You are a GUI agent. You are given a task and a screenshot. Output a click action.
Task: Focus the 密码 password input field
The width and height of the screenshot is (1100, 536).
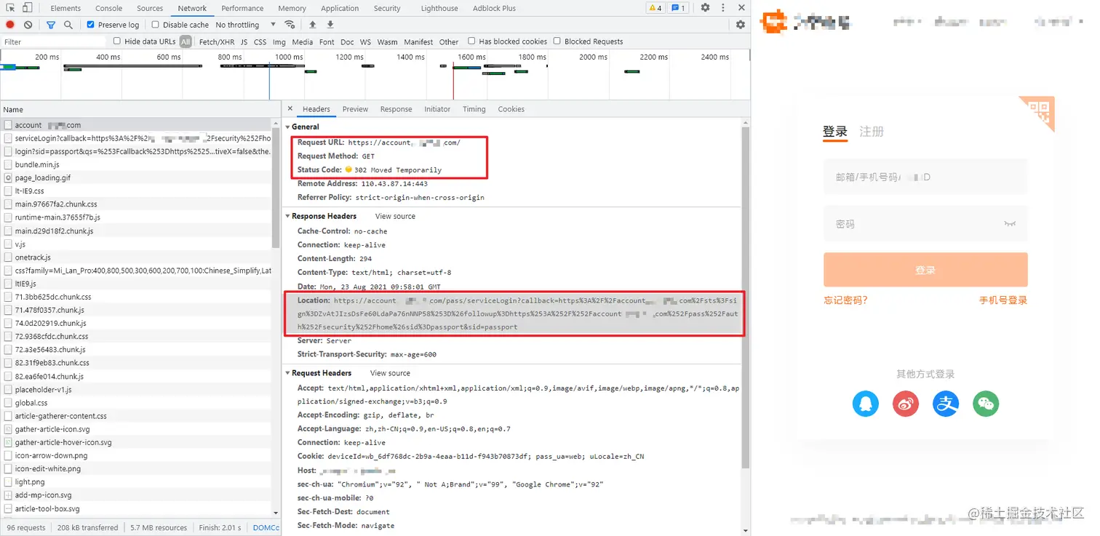click(x=925, y=224)
